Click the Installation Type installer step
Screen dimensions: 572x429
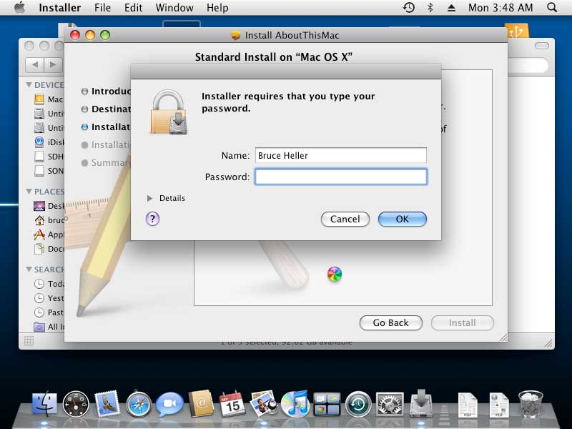[x=106, y=127]
